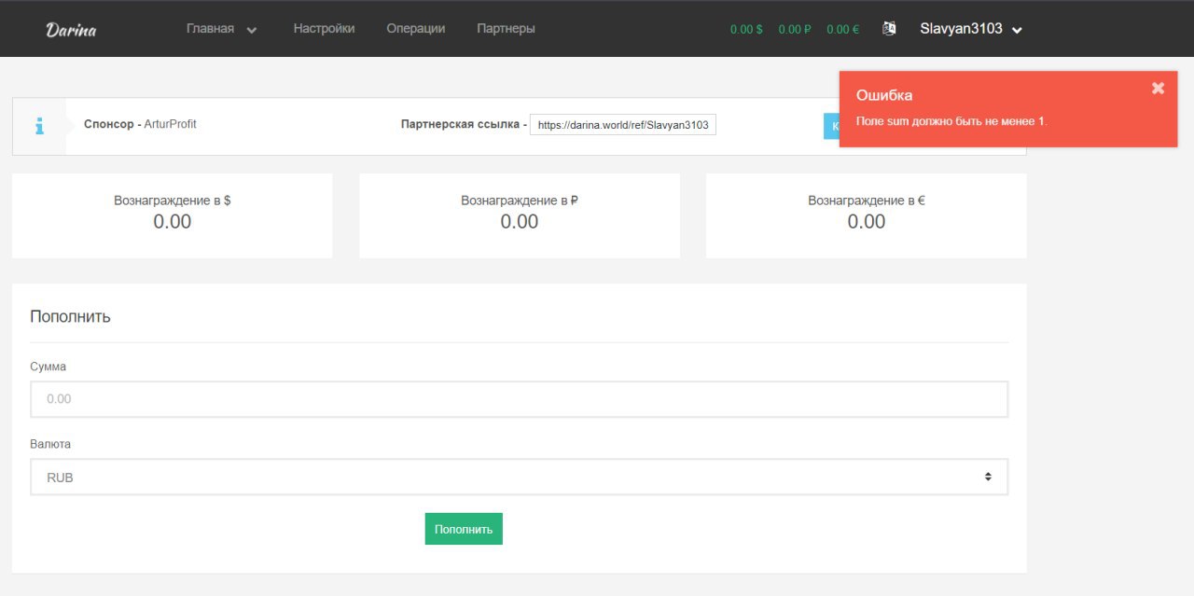Open the Валюта RUB dropdown
The image size is (1194, 596).
point(520,477)
